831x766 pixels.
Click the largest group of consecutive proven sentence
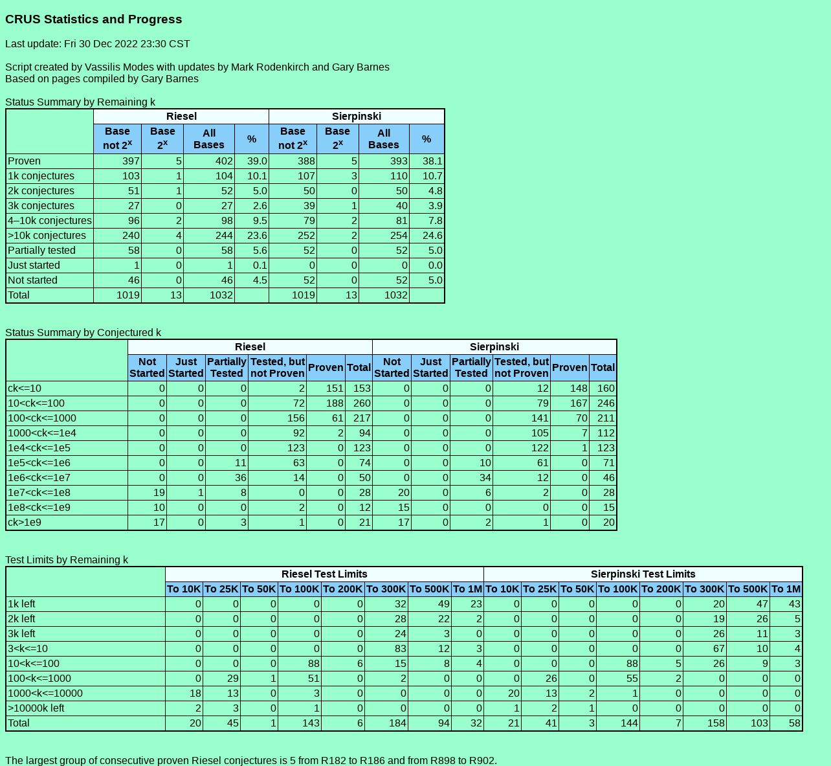(x=251, y=761)
